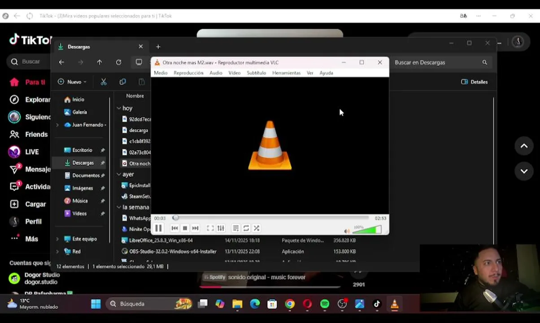Open Vídeos in sidebar
The width and height of the screenshot is (540, 323).
click(x=76, y=214)
